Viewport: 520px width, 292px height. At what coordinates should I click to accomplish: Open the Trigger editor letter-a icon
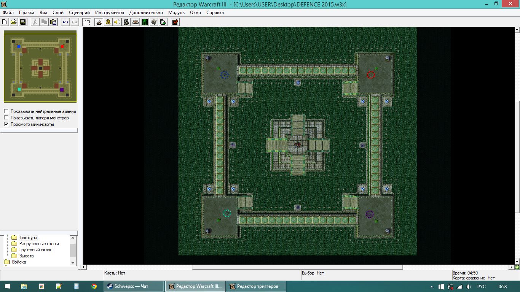pyautogui.click(x=108, y=22)
